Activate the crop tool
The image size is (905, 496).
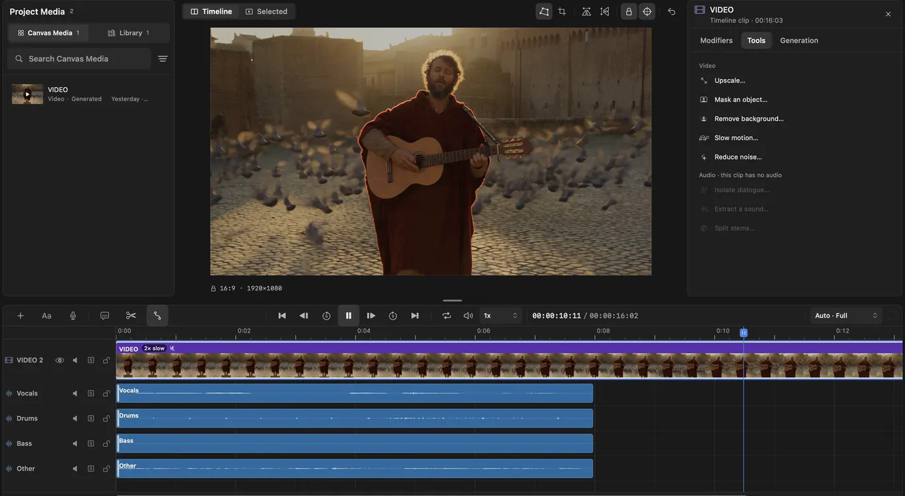[562, 11]
